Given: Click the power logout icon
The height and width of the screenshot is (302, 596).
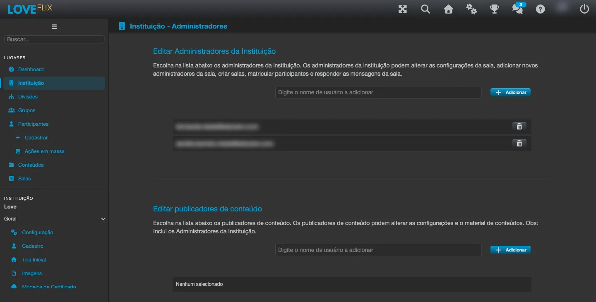Looking at the screenshot, I should pyautogui.click(x=584, y=9).
